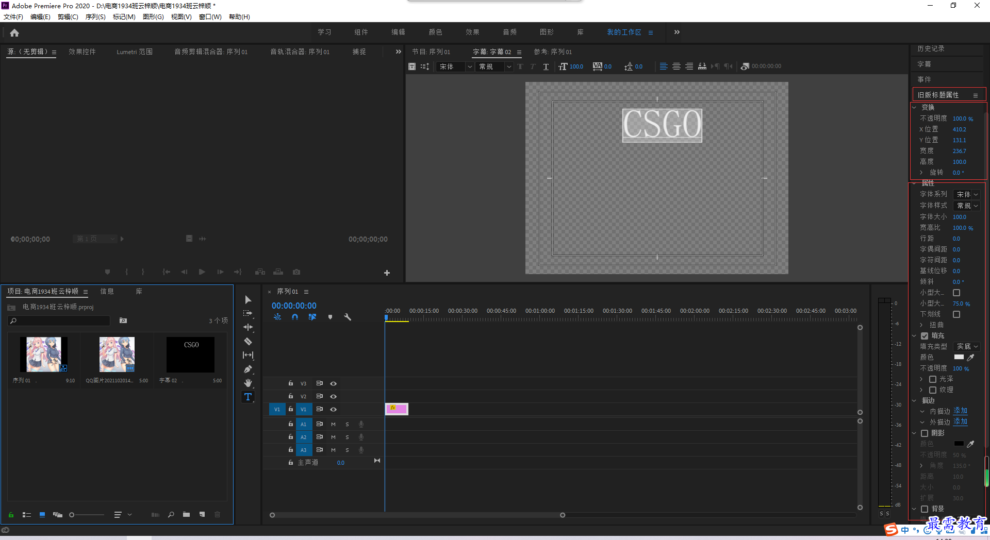The image size is (990, 540).
Task: Open the 节目: 序列01 monitor tab
Action: pyautogui.click(x=431, y=52)
